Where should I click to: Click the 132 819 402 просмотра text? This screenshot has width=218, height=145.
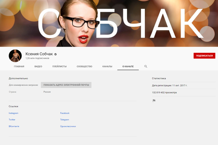[x=164, y=93]
